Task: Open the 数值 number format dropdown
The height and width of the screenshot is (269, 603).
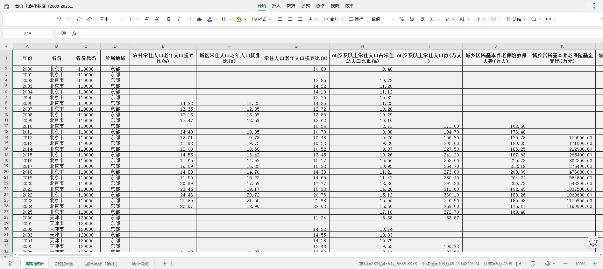Action: coord(383,19)
